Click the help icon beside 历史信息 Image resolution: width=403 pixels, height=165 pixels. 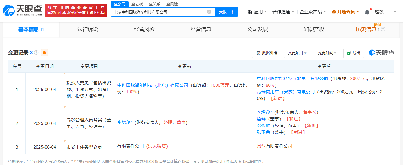(x=383, y=29)
